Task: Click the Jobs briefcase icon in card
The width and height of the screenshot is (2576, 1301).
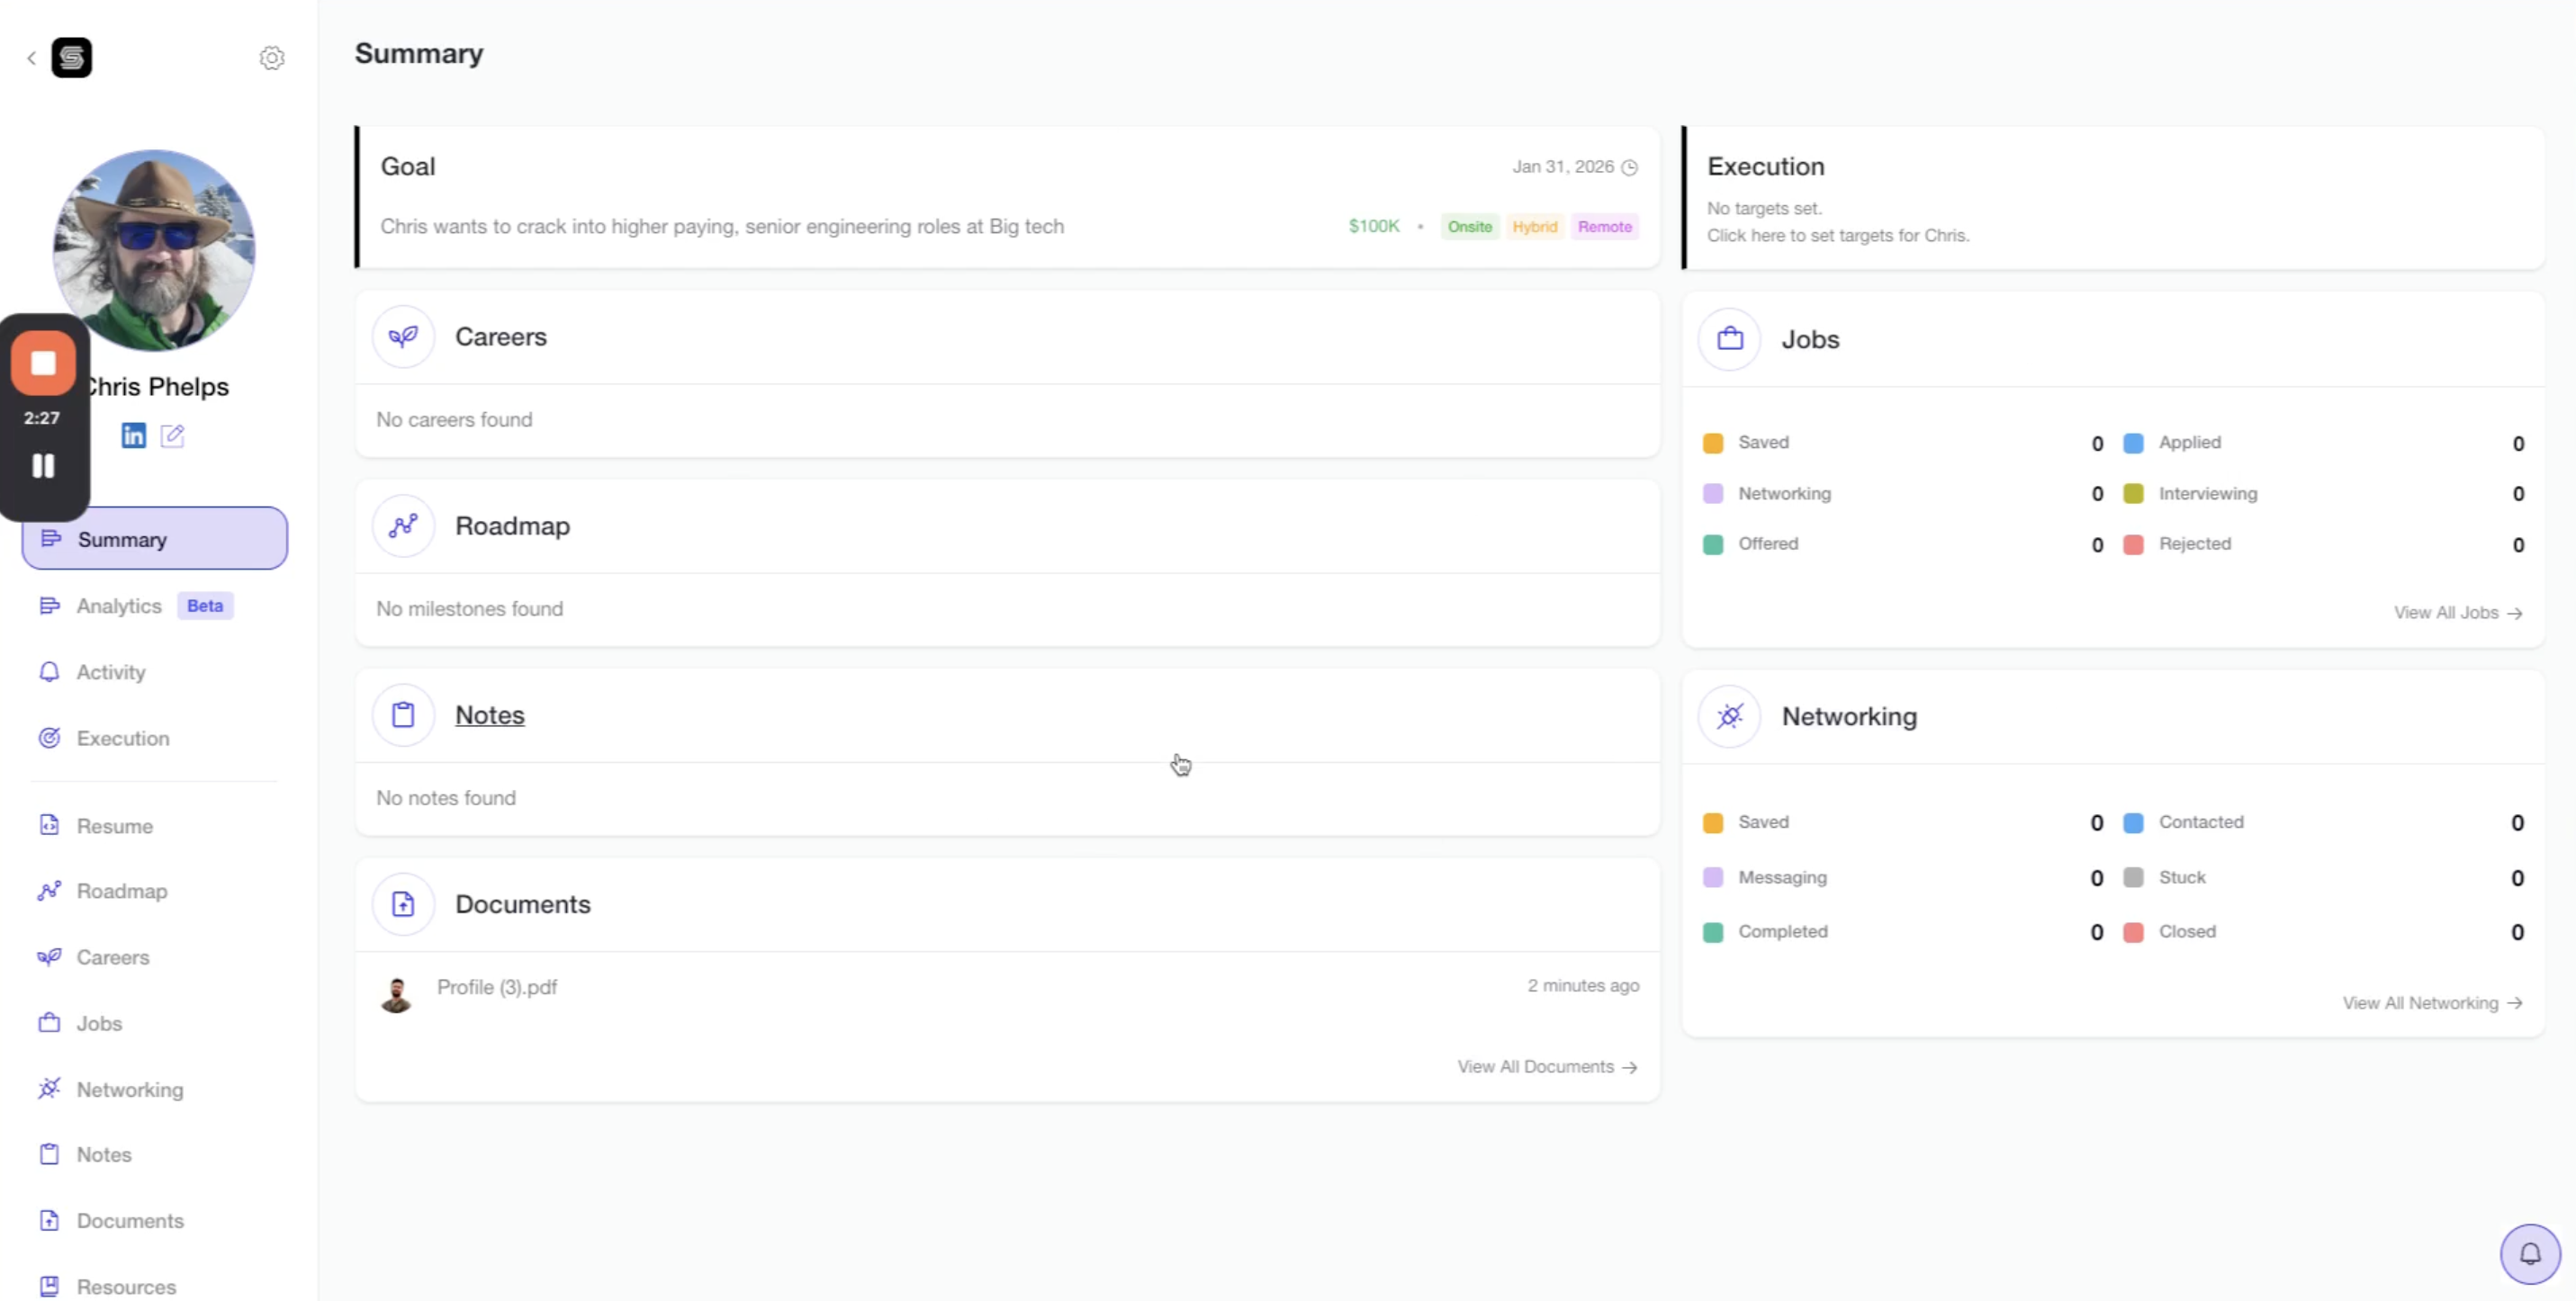Action: tap(1729, 340)
